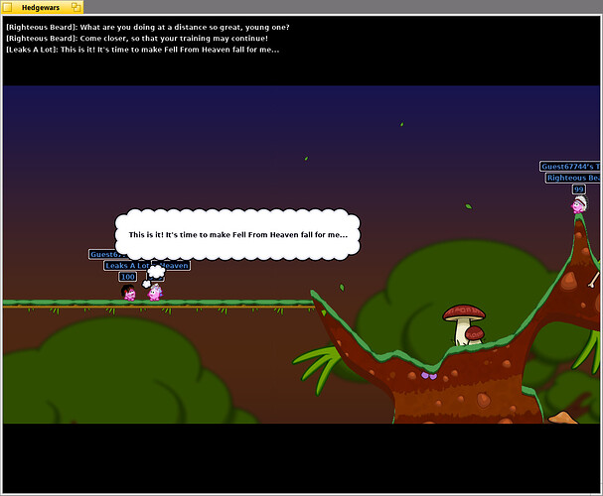Click the partly hidden 'Guest67' team label on left
The image size is (603, 496).
point(107,254)
